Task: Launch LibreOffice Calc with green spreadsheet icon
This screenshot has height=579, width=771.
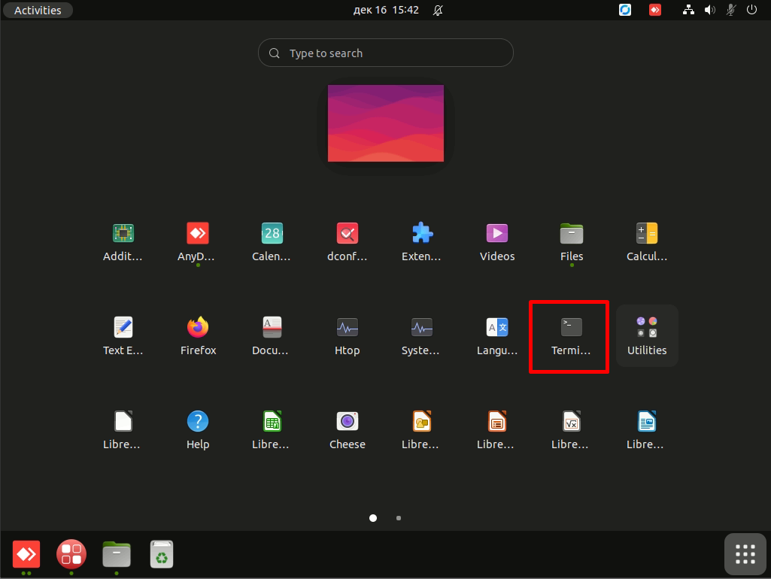Action: pyautogui.click(x=272, y=429)
